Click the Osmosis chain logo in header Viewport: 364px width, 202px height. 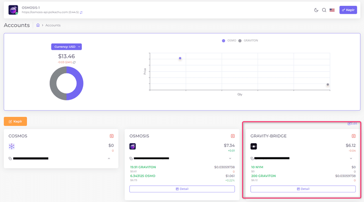point(13,10)
